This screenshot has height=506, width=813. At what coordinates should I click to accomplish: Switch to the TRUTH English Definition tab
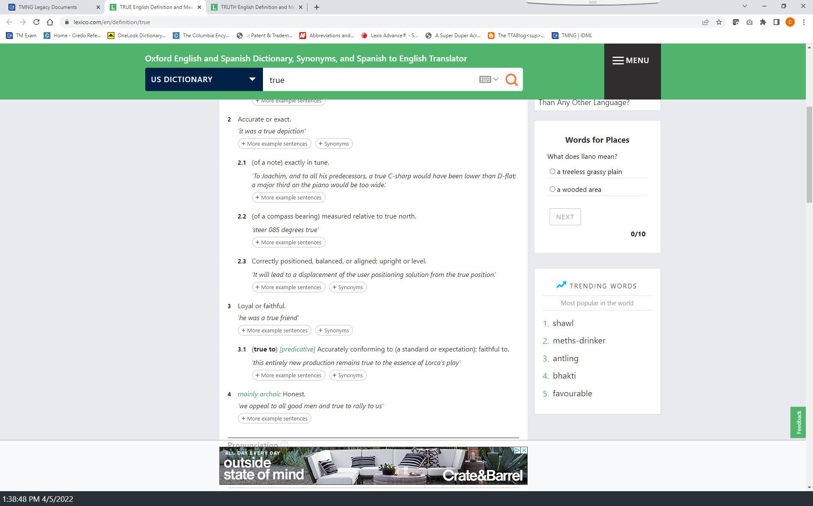click(x=257, y=7)
